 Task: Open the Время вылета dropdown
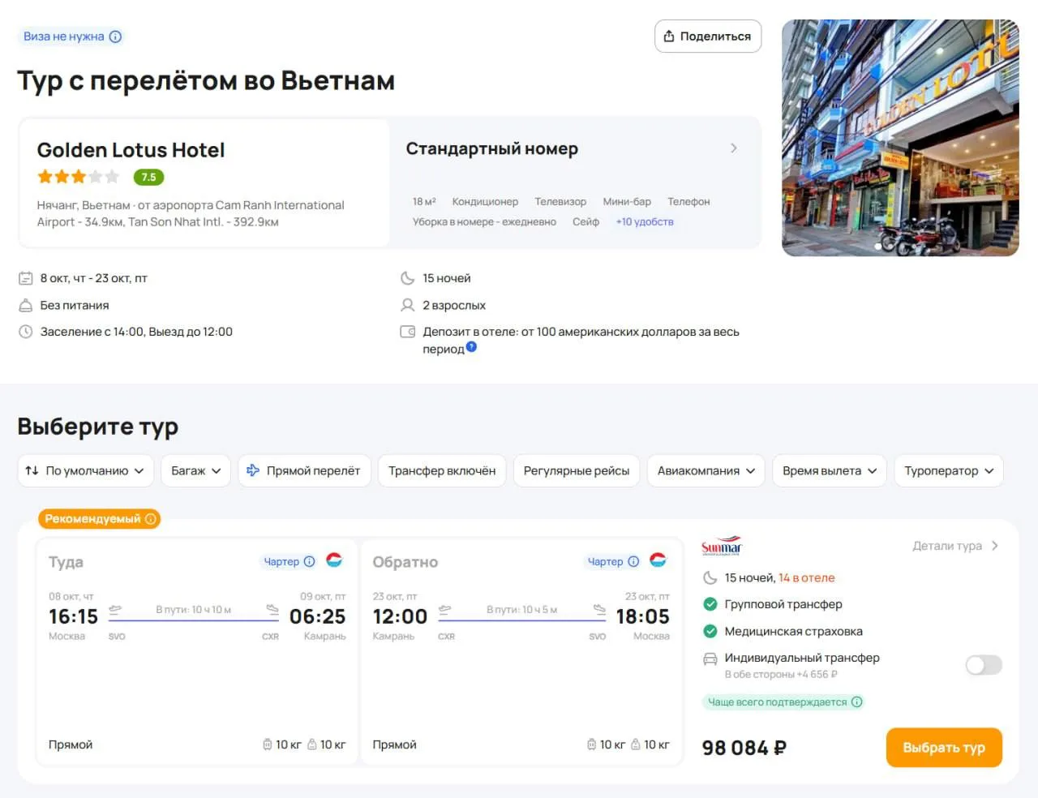coord(829,470)
